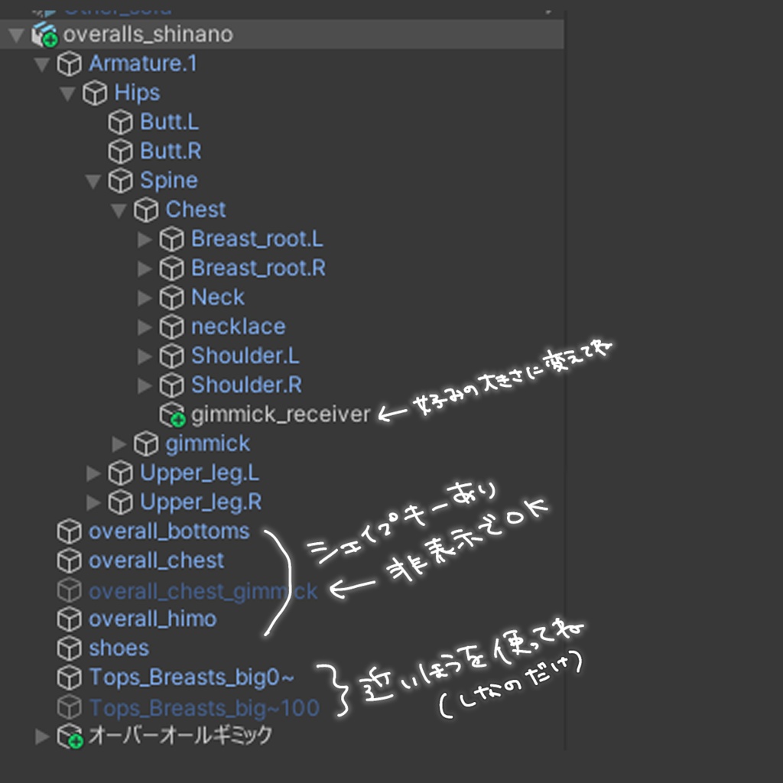
Task: Expand the Upper_leg.L bone
Action: pyautogui.click(x=93, y=473)
